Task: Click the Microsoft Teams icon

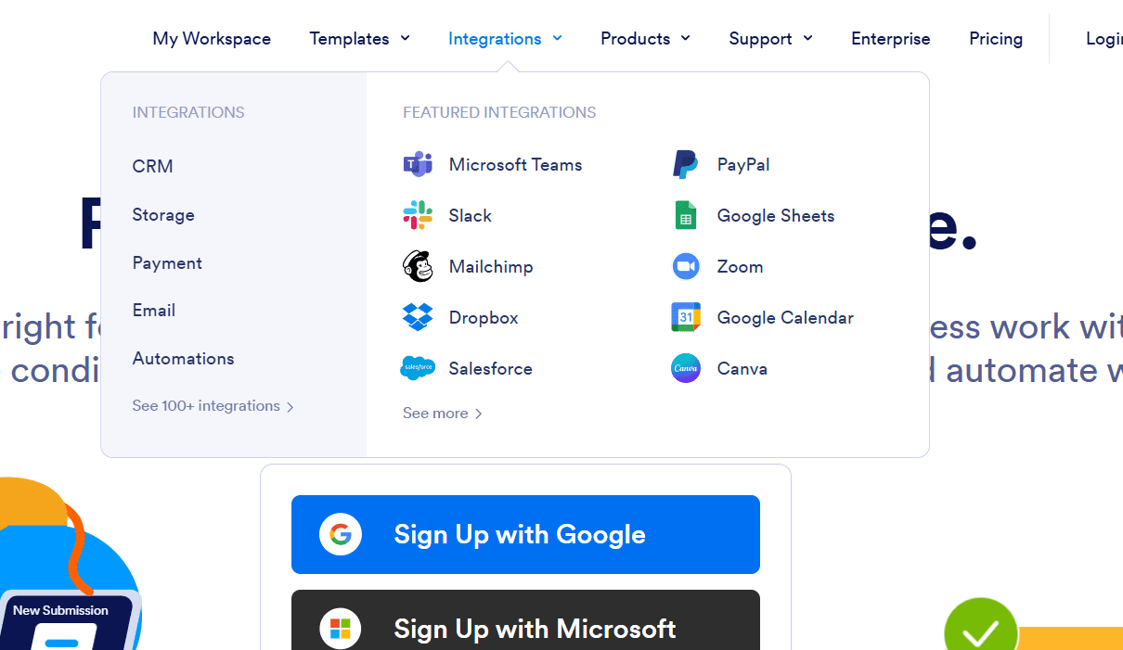Action: tap(418, 164)
